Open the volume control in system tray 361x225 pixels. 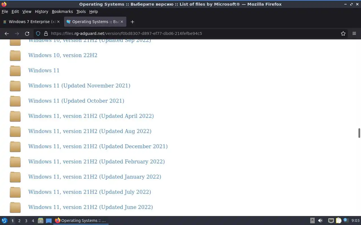click(x=320, y=220)
